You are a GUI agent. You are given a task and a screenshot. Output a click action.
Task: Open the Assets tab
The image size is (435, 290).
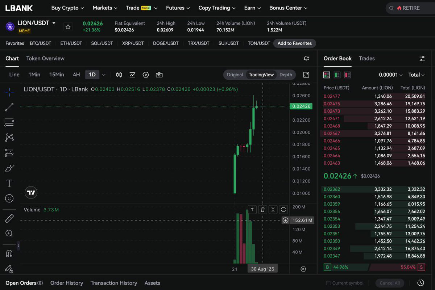152,283
